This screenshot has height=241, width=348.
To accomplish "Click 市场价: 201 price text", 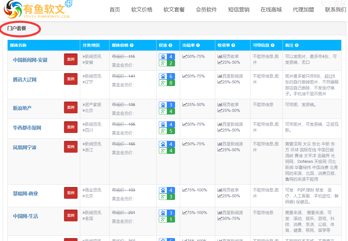I will click(x=123, y=213).
